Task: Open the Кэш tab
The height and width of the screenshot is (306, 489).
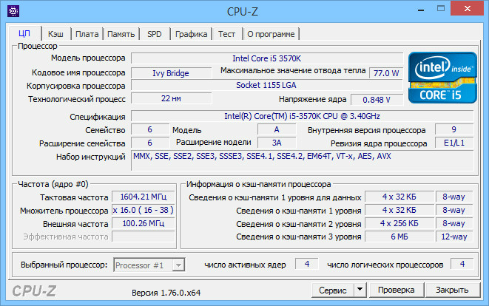Action: click(x=55, y=34)
